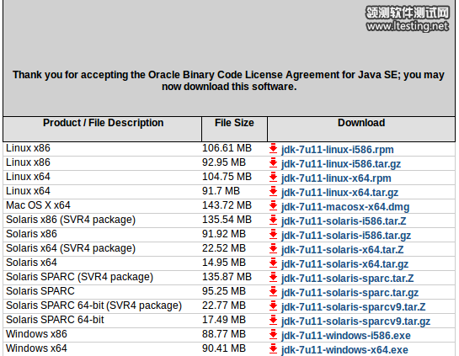Click red arrow icon beside jdk-7u11-solaris-x64.tar.gz
459x356 pixels.
click(x=273, y=263)
